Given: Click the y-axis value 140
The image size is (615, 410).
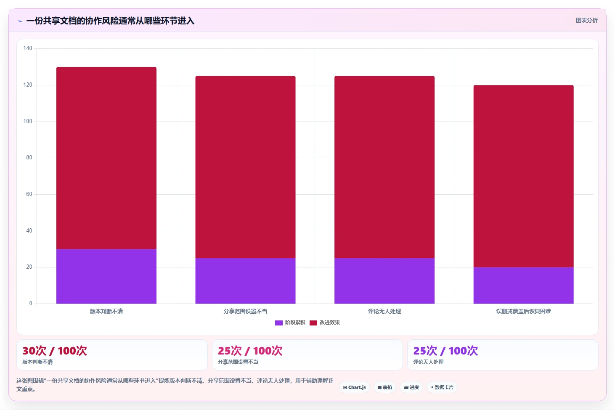Looking at the screenshot, I should [28, 48].
